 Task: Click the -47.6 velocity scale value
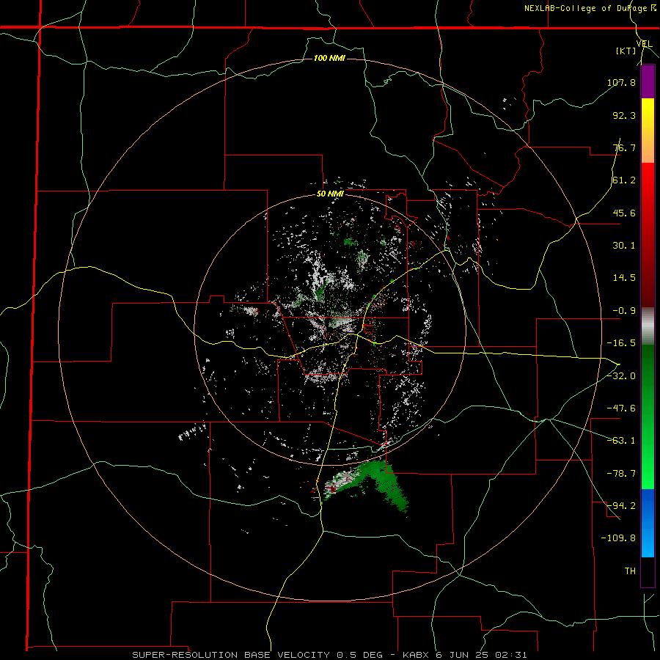[621, 408]
